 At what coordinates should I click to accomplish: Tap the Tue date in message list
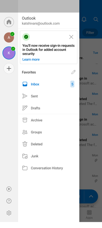click(x=96, y=53)
